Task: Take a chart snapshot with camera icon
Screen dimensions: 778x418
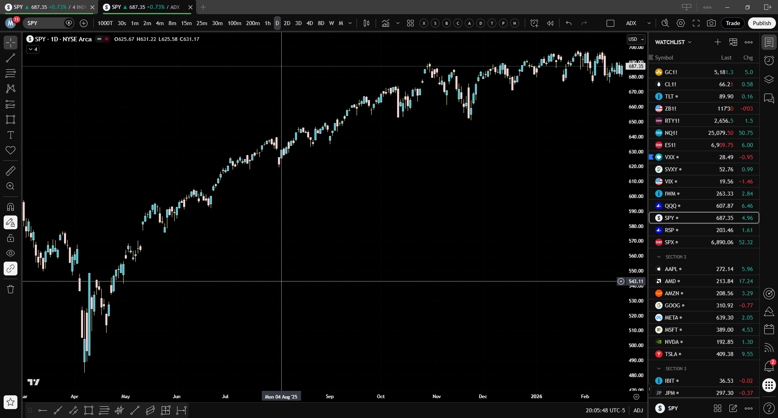Action: (711, 23)
